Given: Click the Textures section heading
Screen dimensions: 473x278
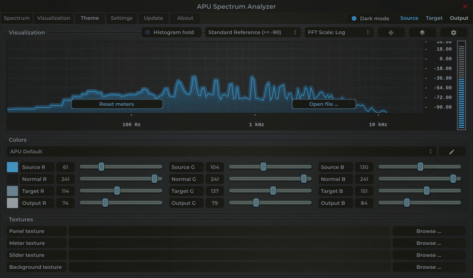Looking at the screenshot, I should (x=21, y=220).
